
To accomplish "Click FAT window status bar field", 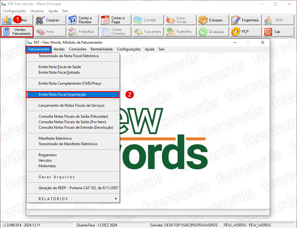I will pyautogui.click(x=148, y=213).
